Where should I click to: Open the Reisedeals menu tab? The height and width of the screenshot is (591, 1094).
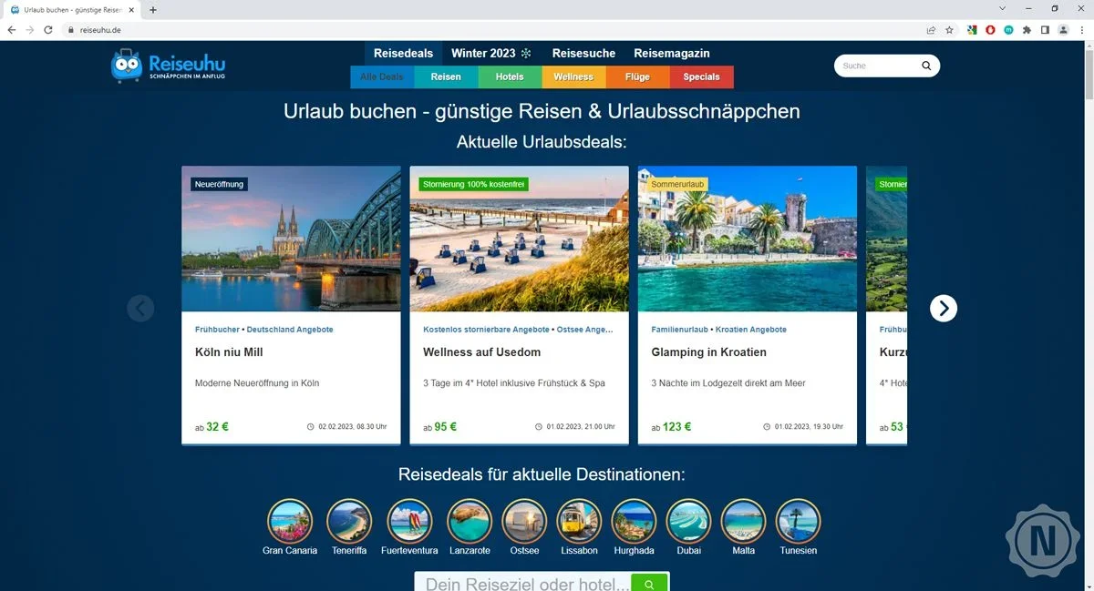click(x=403, y=54)
